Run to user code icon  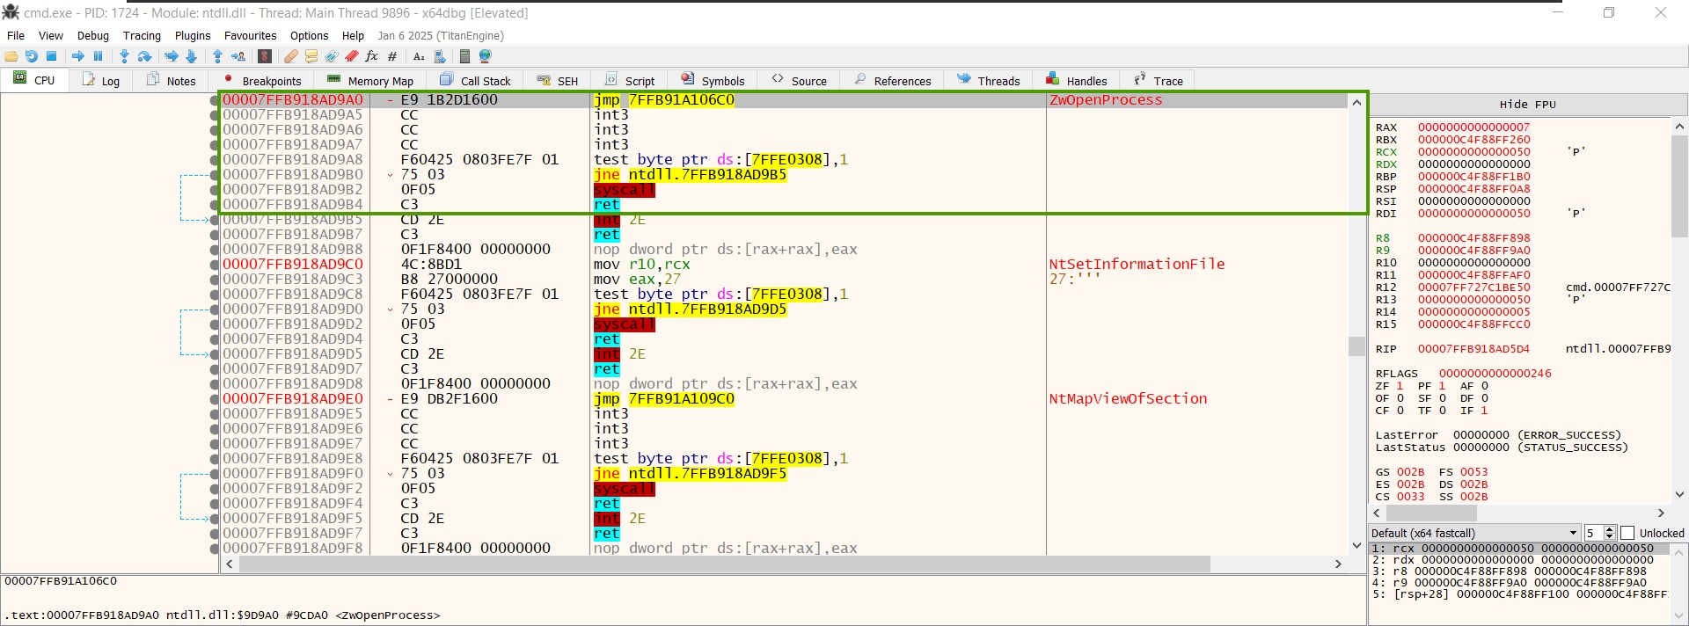click(x=238, y=56)
